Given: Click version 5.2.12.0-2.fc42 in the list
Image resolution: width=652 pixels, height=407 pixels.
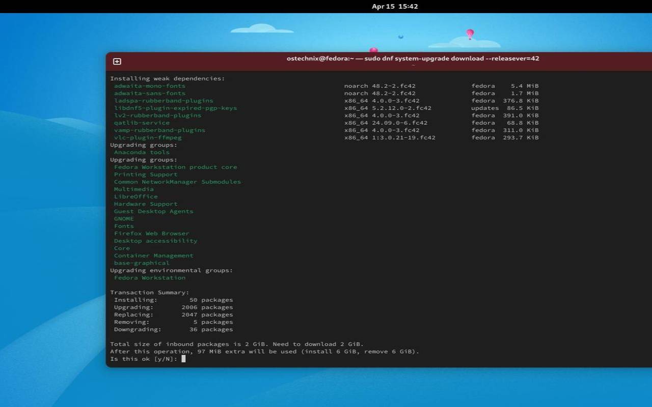Looking at the screenshot, I should 401,108.
